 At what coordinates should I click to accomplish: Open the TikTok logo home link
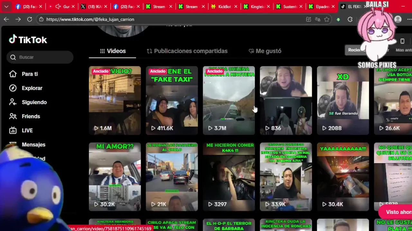[28, 40]
